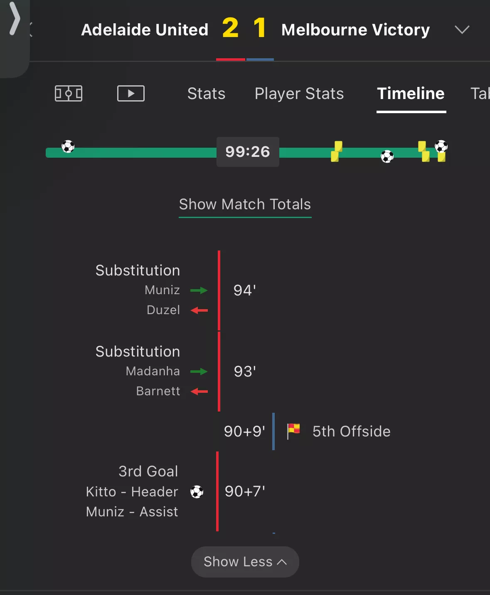
Task: Select the Timeline tab
Action: [411, 94]
